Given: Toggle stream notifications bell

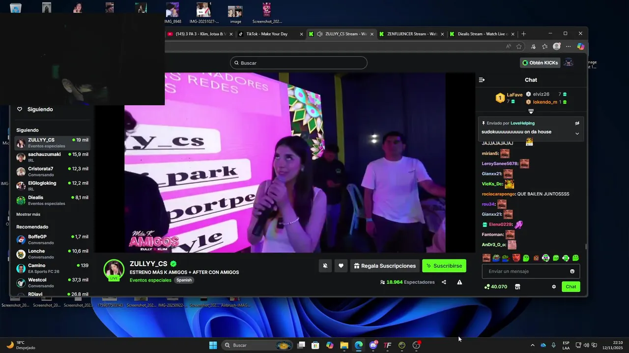Looking at the screenshot, I should pos(325,266).
